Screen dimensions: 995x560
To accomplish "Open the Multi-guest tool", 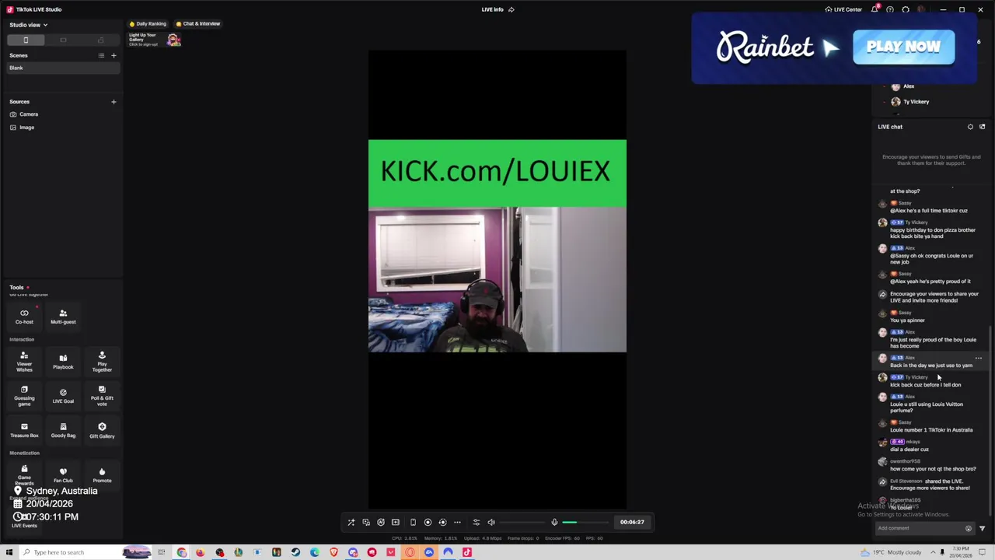I will coord(63,317).
